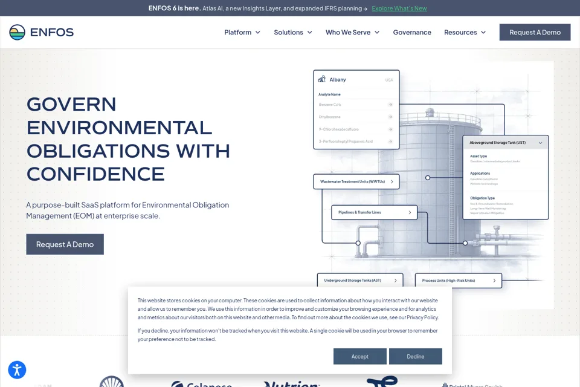Collapse the Aboveground Storage Tank panel chevron
This screenshot has width=580, height=387.
540,143
